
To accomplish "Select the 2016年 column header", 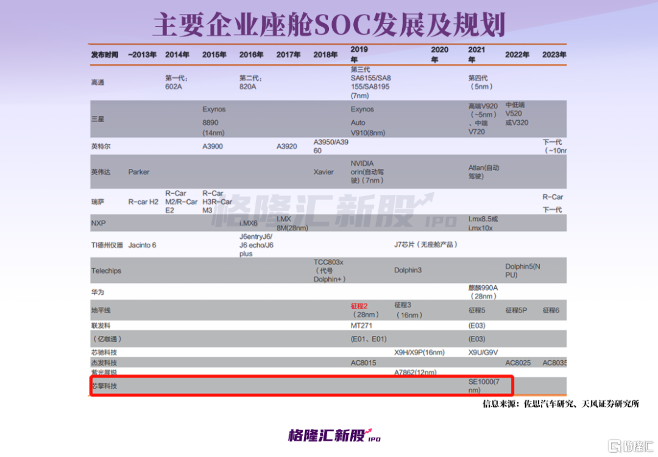I will 252,55.
